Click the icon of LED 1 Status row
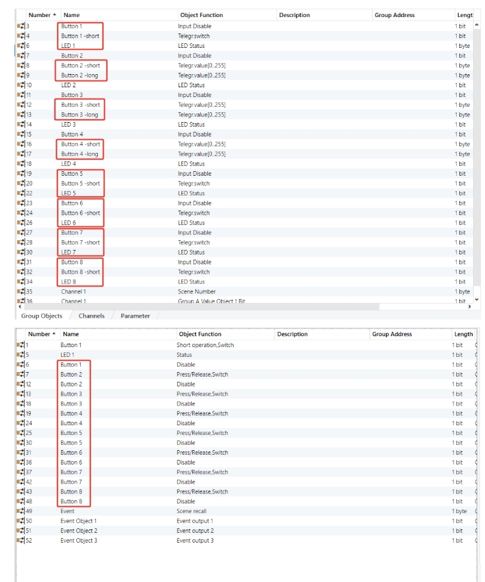This screenshot has width=485, height=582. 19,355
